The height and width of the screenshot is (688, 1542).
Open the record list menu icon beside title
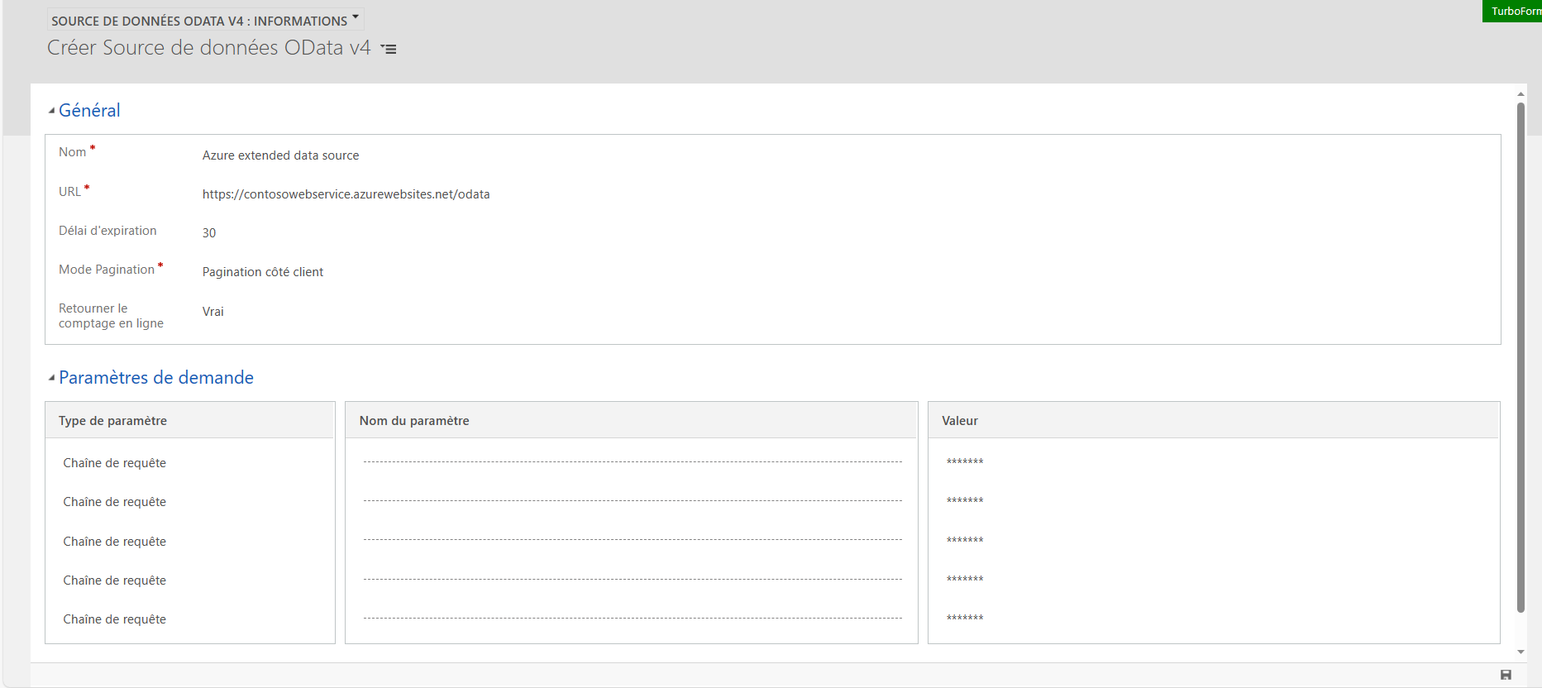pyautogui.click(x=389, y=49)
